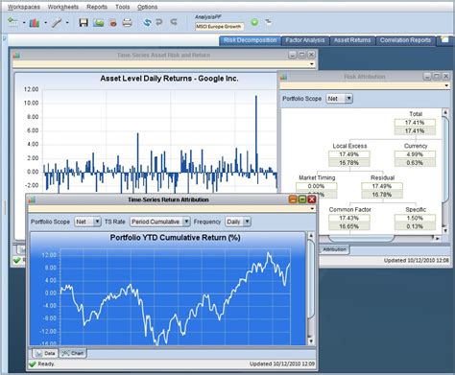
Task: Click the green run button beside MSCI Europe Growth
Action: [x=254, y=22]
